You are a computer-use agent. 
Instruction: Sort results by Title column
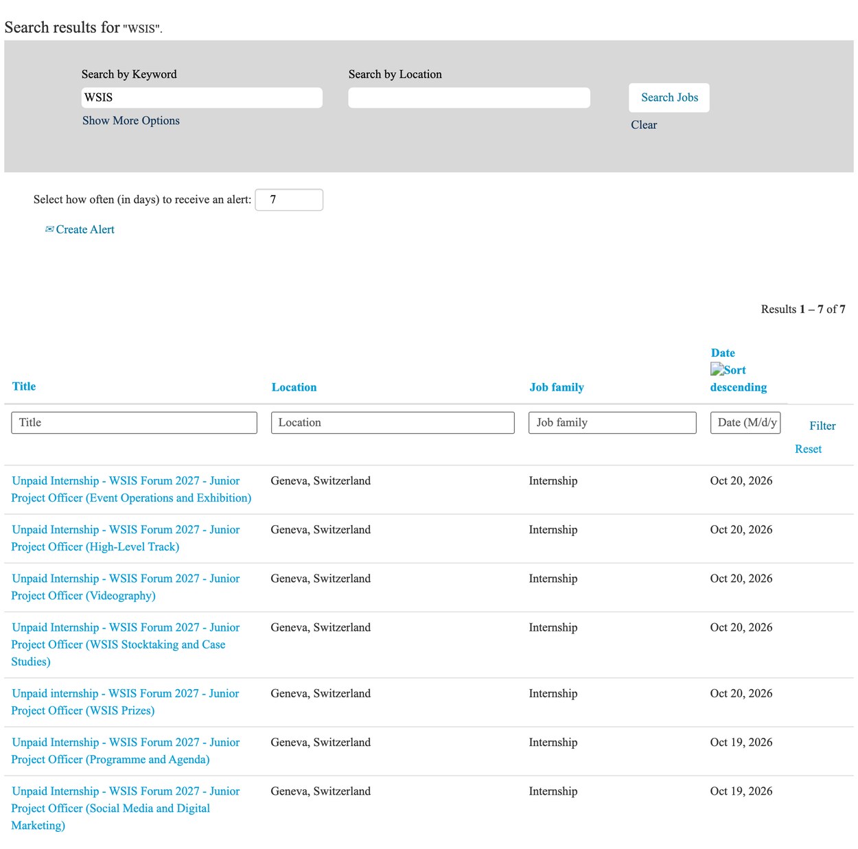tap(24, 386)
